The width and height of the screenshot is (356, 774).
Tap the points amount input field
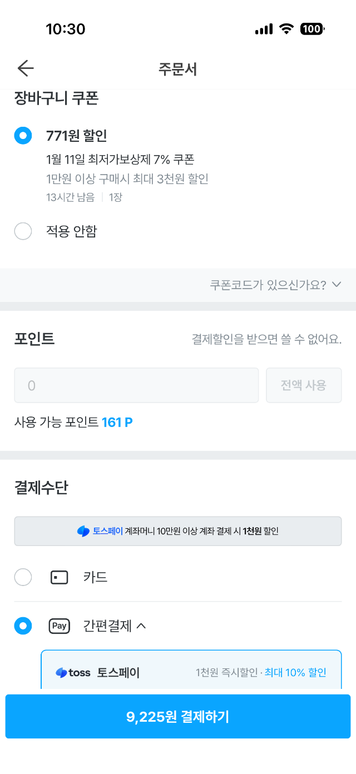coord(136,385)
